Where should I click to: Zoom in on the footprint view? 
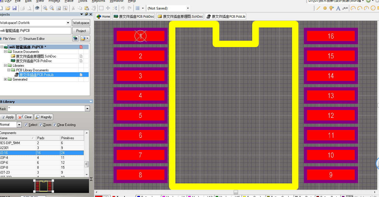click(45, 8)
